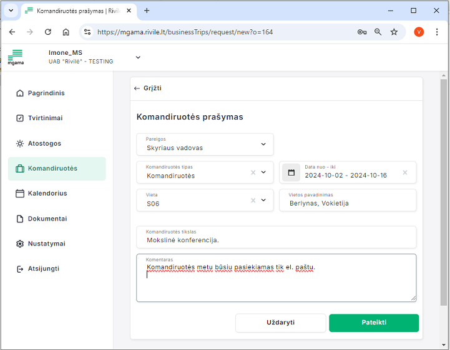
Task: Click the calendar icon in date field
Action: (291, 173)
